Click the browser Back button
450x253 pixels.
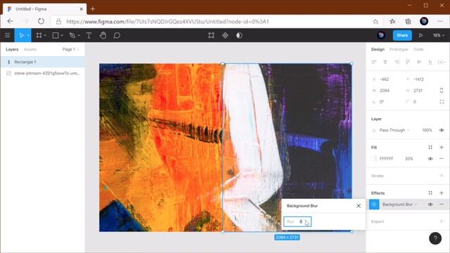point(10,21)
